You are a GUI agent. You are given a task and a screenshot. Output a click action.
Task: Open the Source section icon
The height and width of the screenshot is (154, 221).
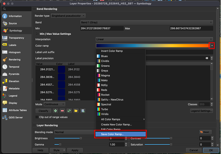pos(5,23)
